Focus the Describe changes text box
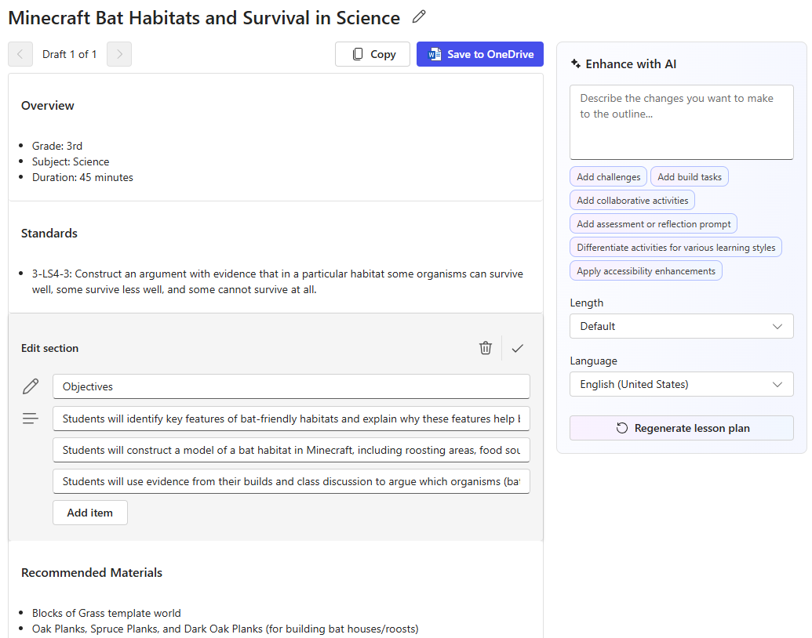The height and width of the screenshot is (638, 812). pos(682,122)
